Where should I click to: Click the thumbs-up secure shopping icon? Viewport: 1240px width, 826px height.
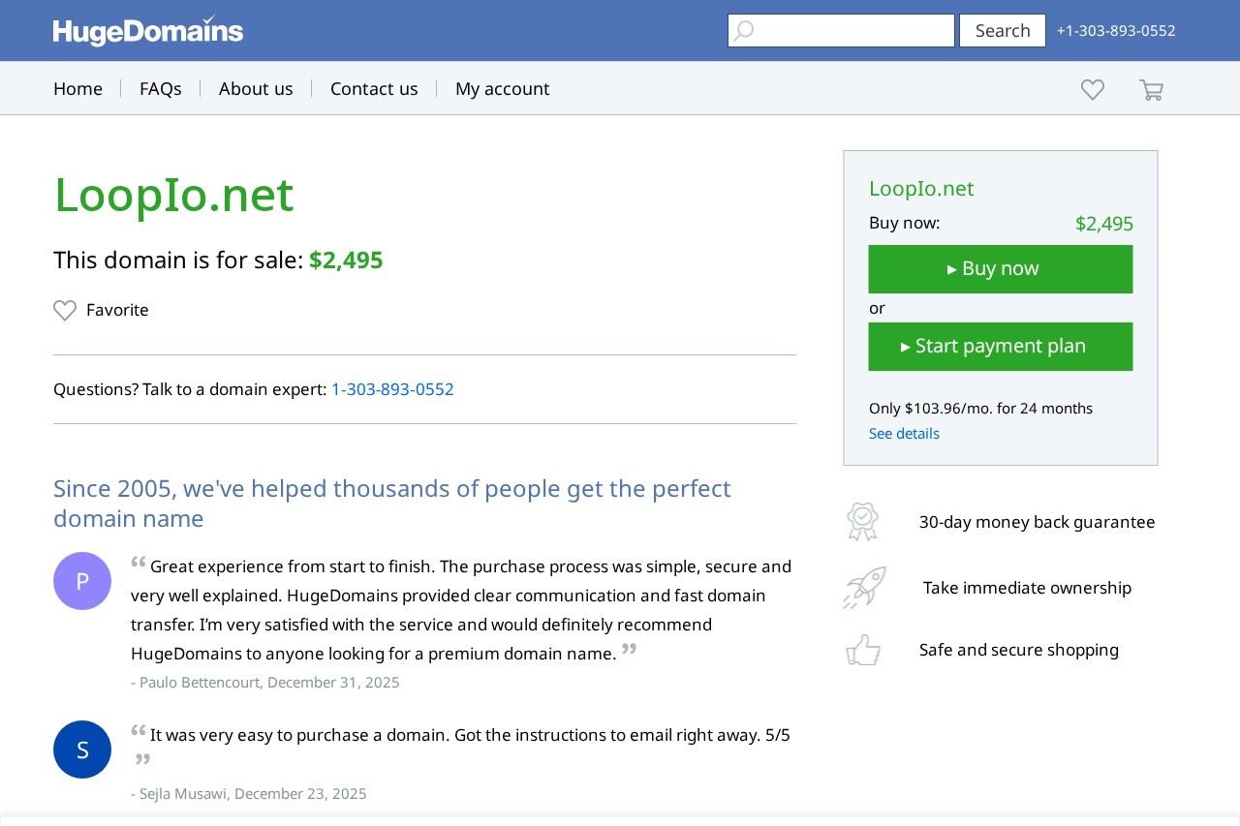point(863,650)
